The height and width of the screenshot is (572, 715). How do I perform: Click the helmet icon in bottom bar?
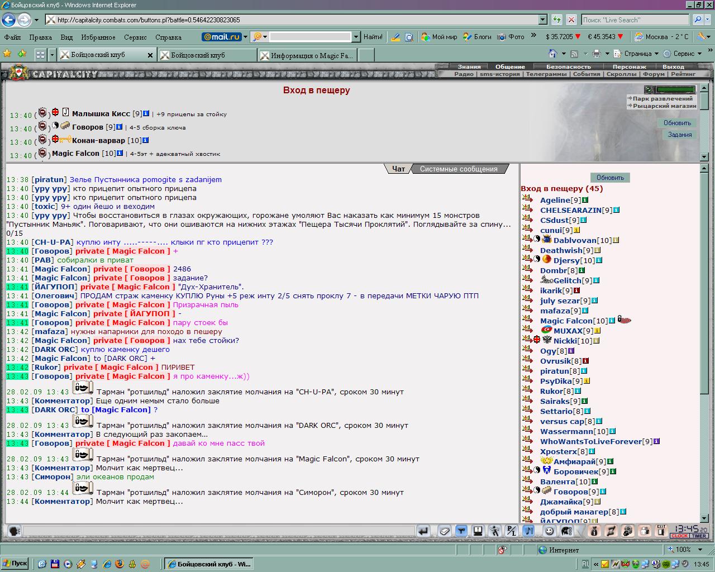[566, 531]
